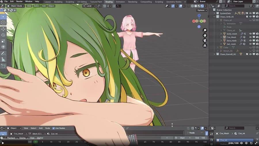Click the zoom magnifier viewport gizmo
The width and height of the screenshot is (259, 146).
[205, 30]
